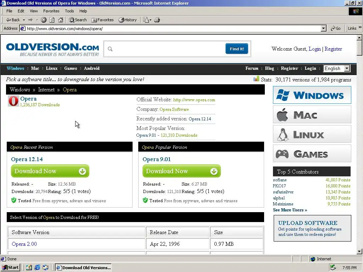Viewport: 363px width, 272px height.
Task: Click Show Desktop quick launch icon
Action: coord(29,268)
